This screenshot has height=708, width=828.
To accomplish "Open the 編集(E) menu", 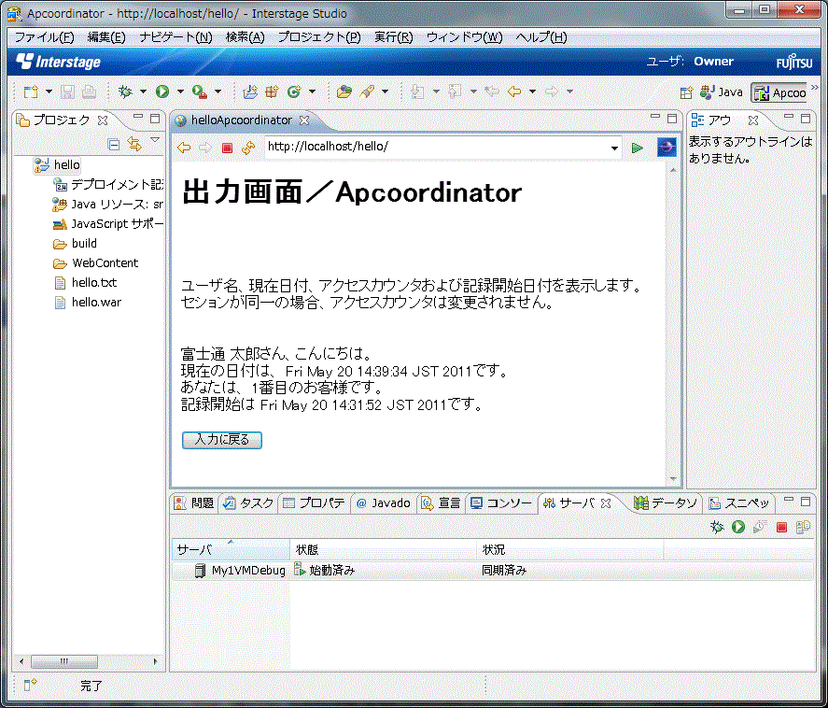I will pos(106,37).
